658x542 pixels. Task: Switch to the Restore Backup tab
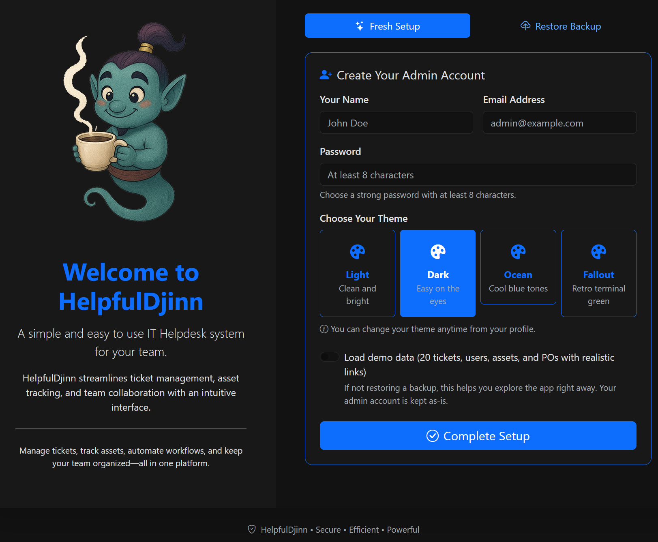(561, 26)
